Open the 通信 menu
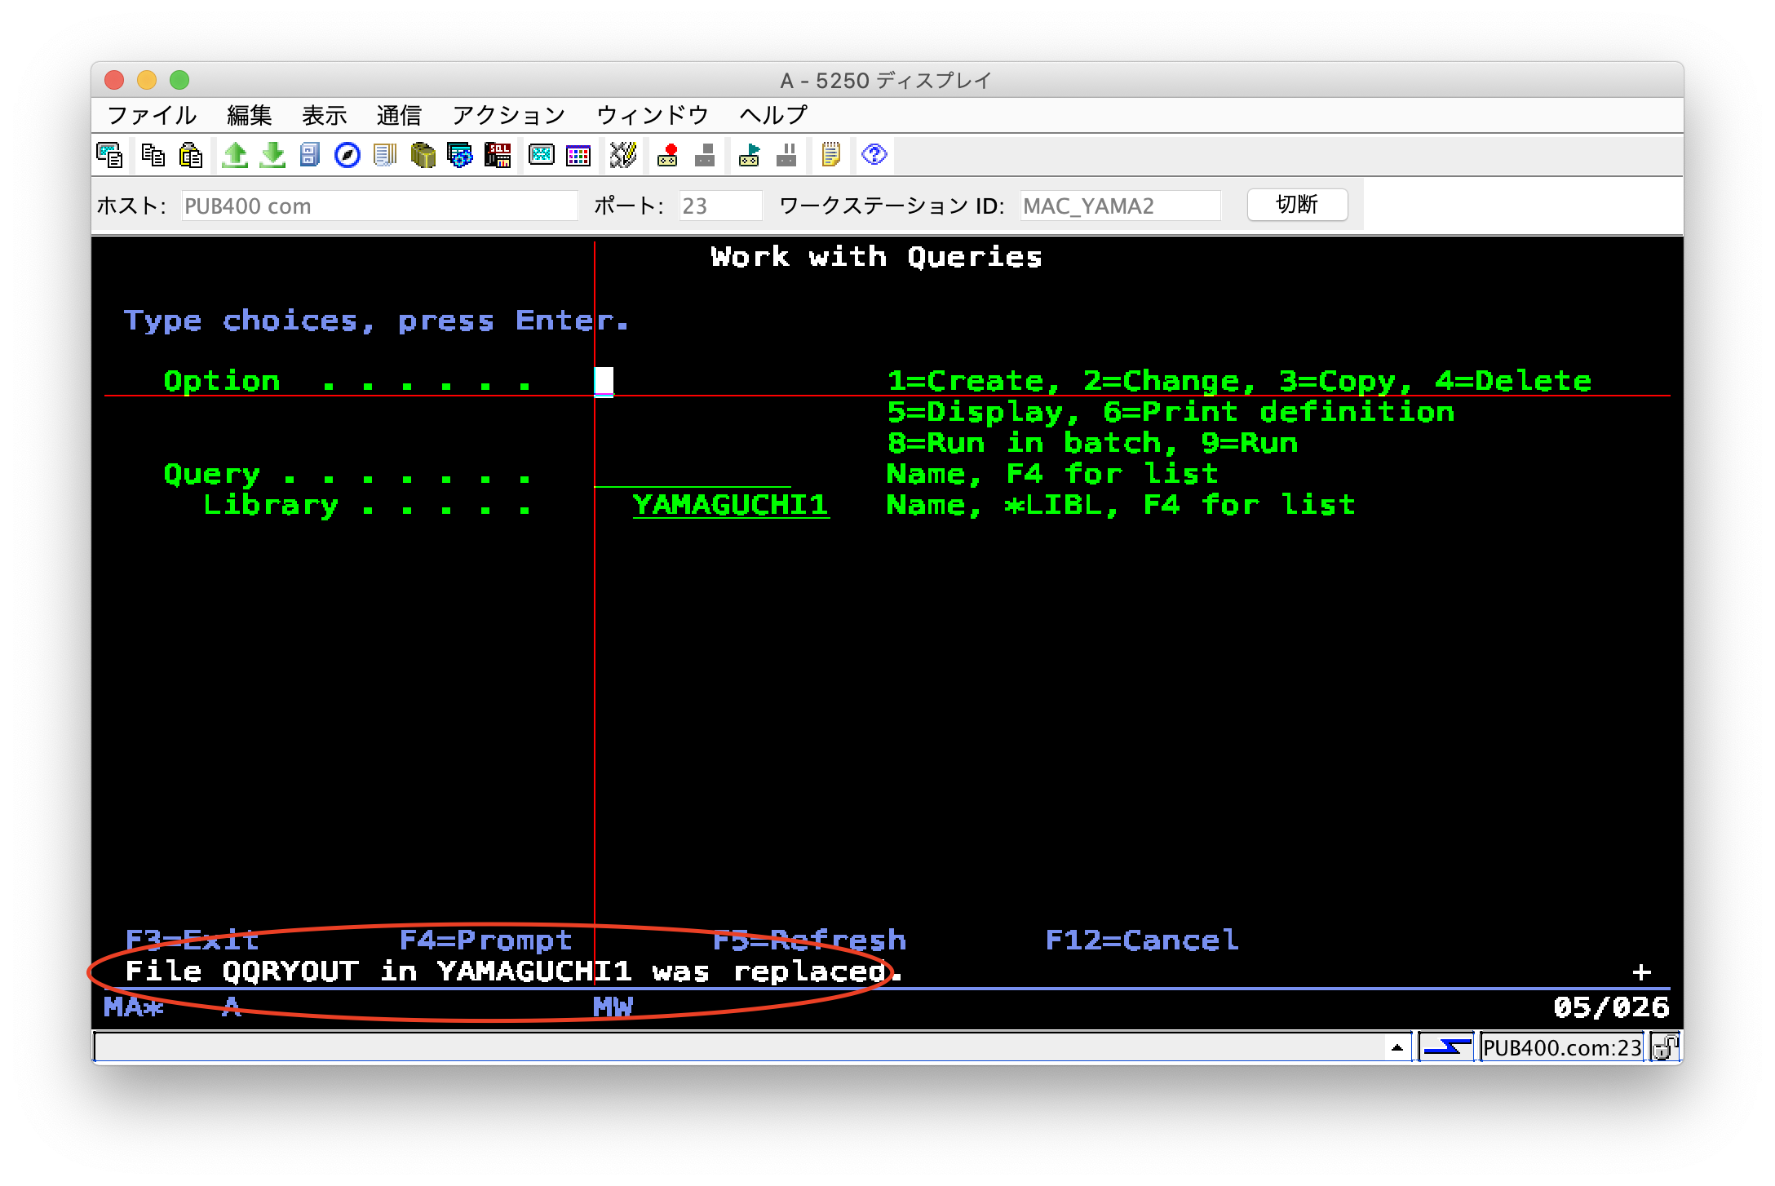This screenshot has height=1186, width=1775. 399,115
